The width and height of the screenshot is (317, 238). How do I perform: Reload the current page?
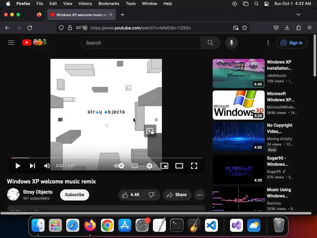[x=30, y=28]
